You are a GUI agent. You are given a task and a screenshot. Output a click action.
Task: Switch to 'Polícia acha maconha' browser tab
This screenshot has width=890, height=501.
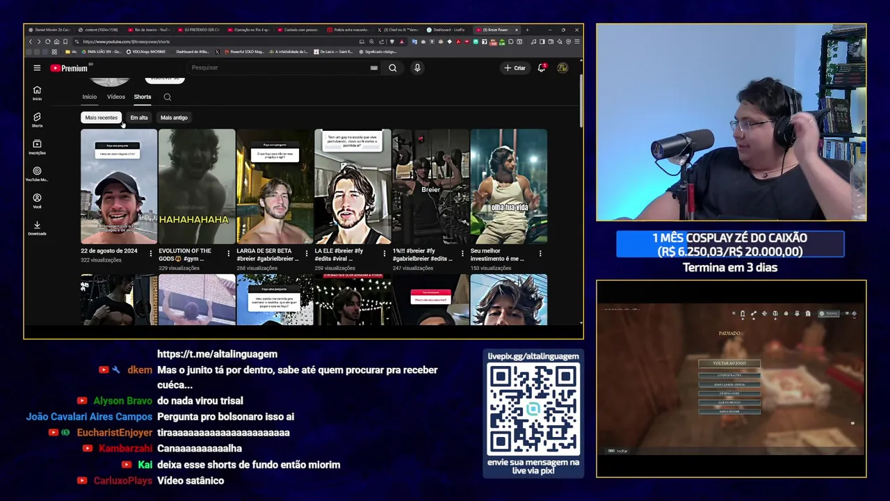coord(347,30)
